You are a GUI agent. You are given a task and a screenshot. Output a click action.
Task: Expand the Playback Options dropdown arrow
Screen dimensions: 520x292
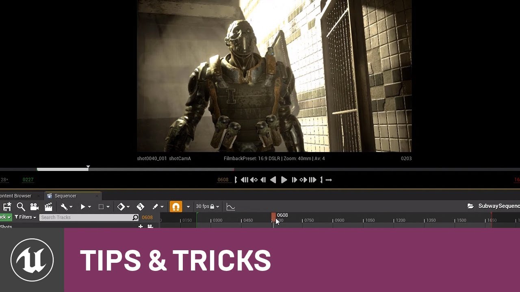[x=89, y=207]
